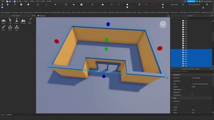This screenshot has height=120, width=214.
Task: Switch to the TEST ribbon tab
Action: point(38,1)
